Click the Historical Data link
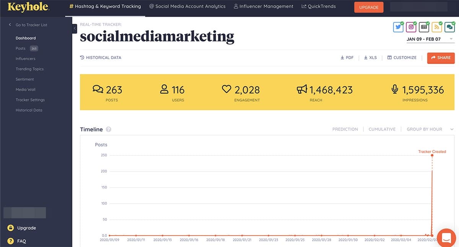The image size is (459, 247). click(x=101, y=57)
